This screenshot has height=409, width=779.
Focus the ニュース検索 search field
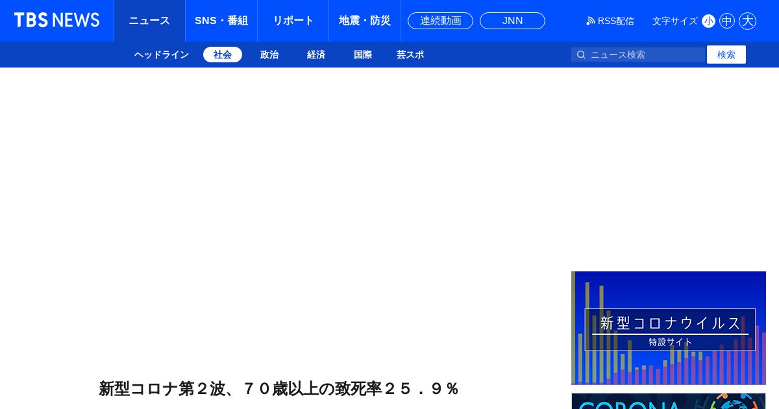coord(638,55)
